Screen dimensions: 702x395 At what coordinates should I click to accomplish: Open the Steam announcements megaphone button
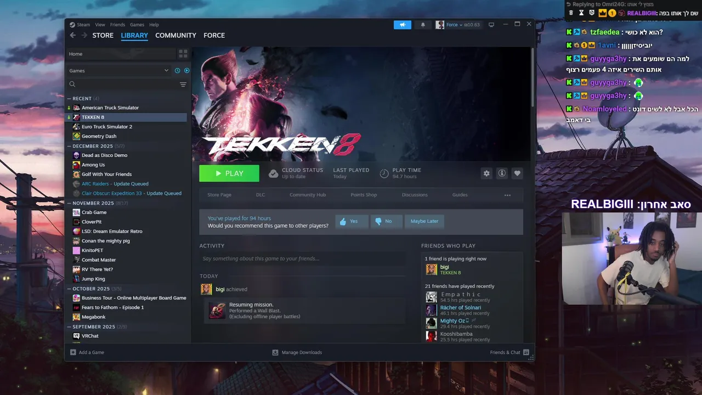point(402,25)
